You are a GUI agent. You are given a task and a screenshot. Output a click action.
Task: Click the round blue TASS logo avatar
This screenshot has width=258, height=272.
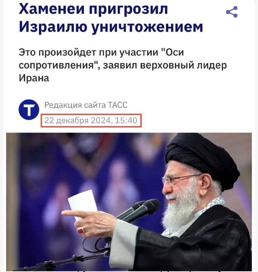[x=29, y=109]
